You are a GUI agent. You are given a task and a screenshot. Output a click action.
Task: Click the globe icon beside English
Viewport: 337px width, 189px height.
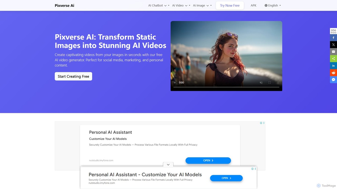click(x=266, y=5)
